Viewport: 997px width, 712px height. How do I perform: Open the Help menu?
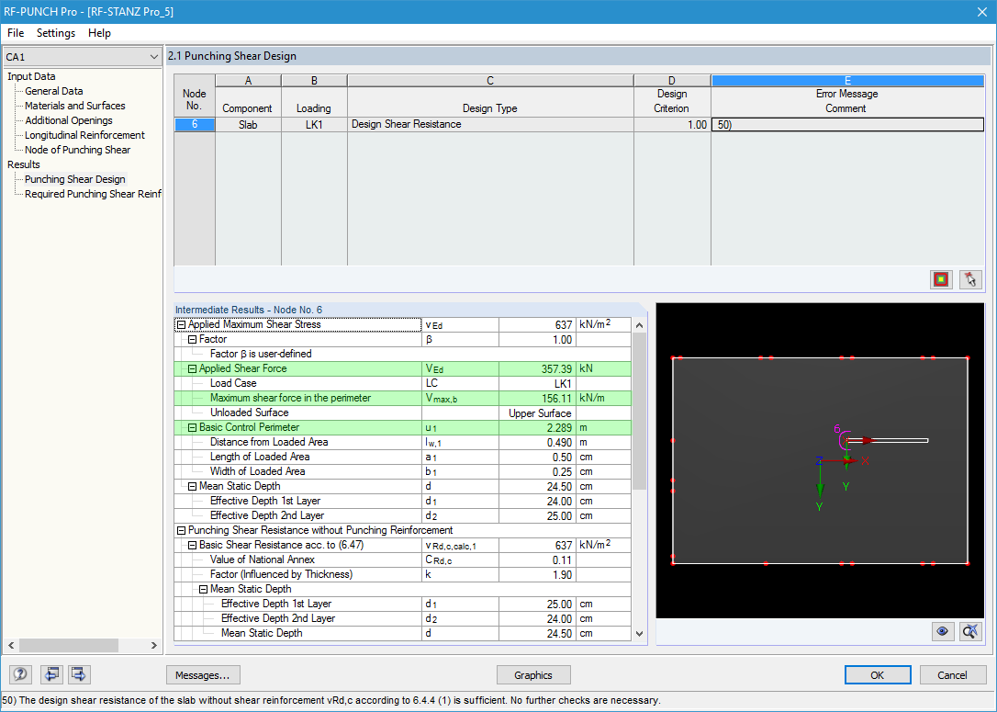pos(99,33)
